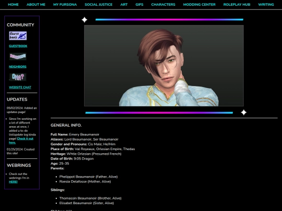Follow the WEBSITE CHAT link
The image size is (282, 211).
pyautogui.click(x=20, y=88)
